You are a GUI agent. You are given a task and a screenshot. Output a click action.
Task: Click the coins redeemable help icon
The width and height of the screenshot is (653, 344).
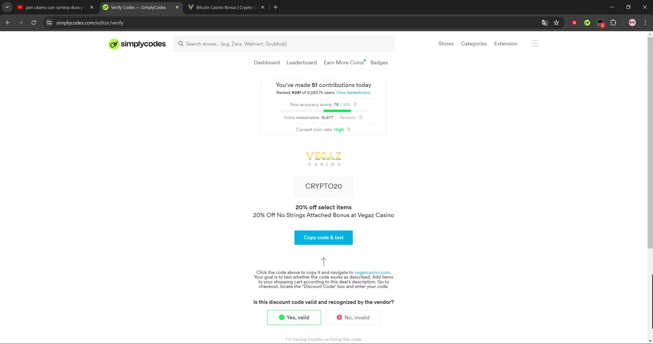(x=361, y=117)
